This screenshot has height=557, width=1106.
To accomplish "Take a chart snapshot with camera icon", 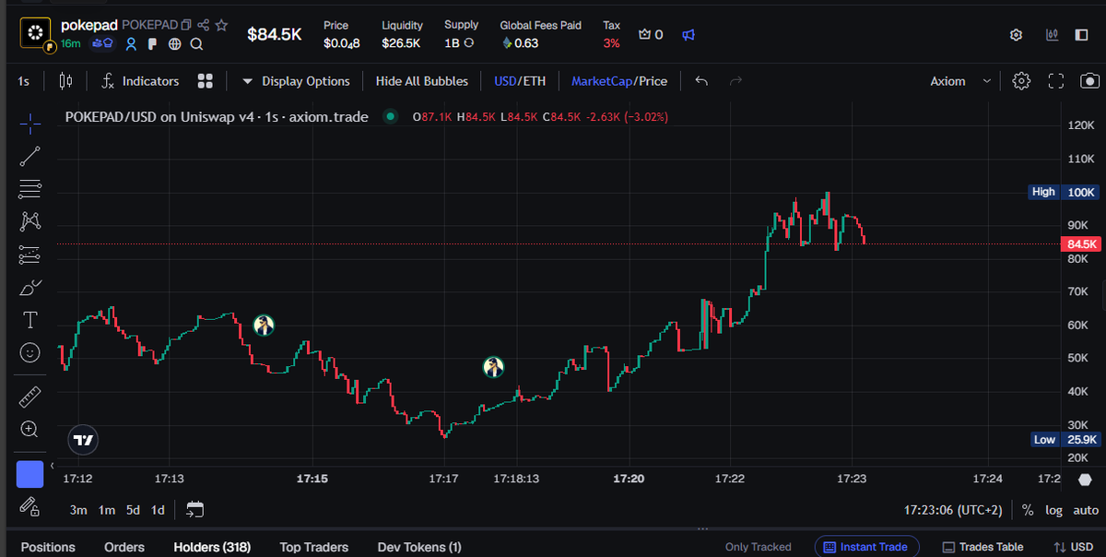I will click(x=1089, y=81).
